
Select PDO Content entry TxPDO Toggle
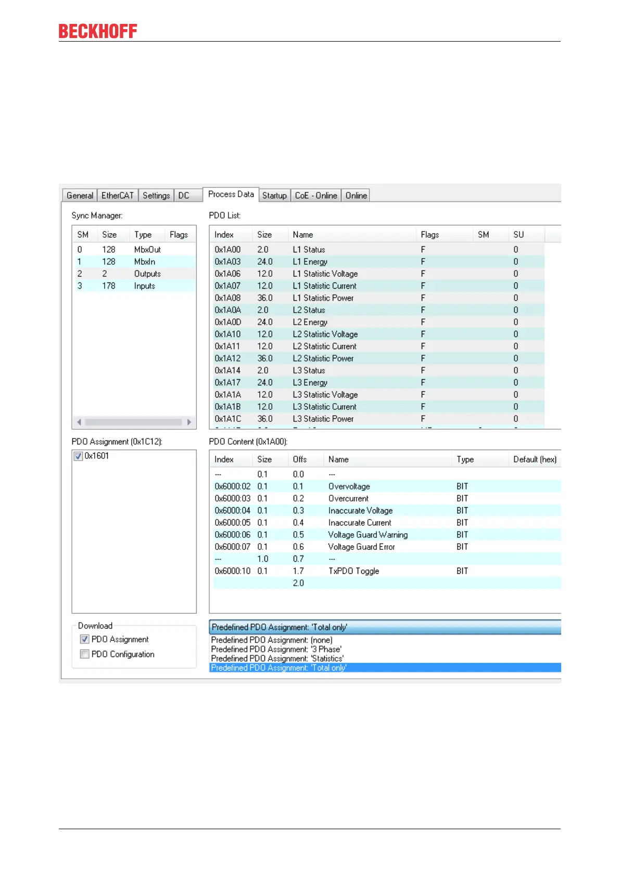[x=387, y=571]
